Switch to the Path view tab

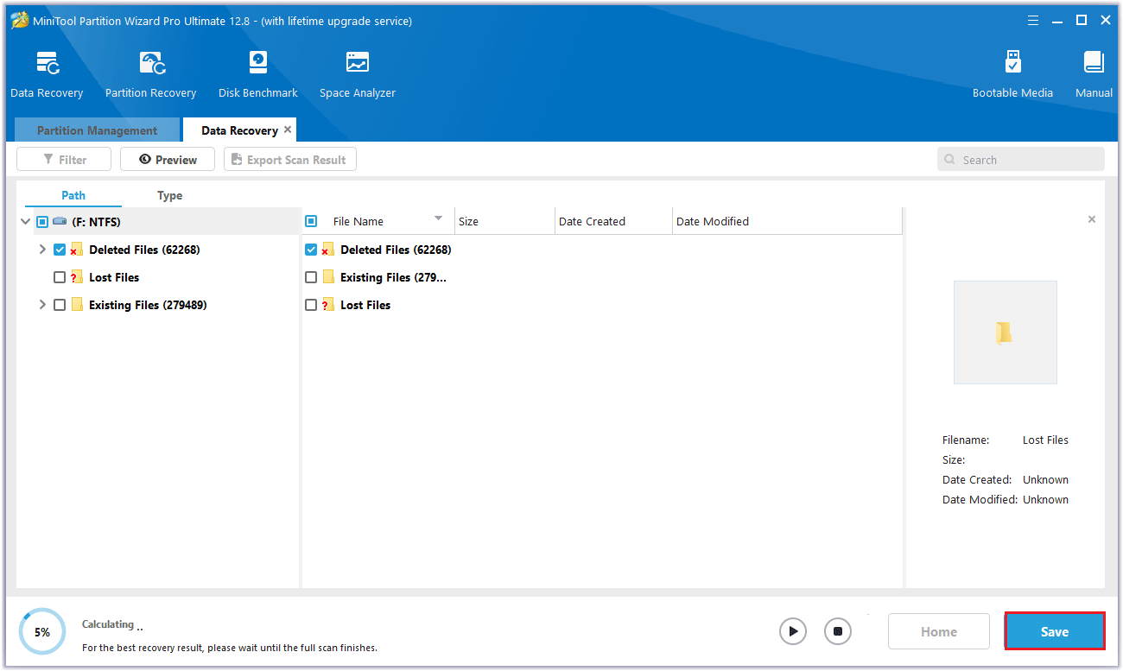[73, 195]
